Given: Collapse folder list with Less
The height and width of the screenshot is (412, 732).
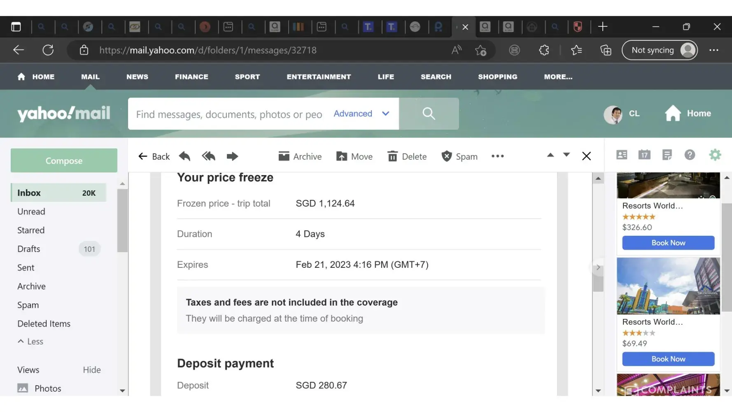Looking at the screenshot, I should point(30,342).
